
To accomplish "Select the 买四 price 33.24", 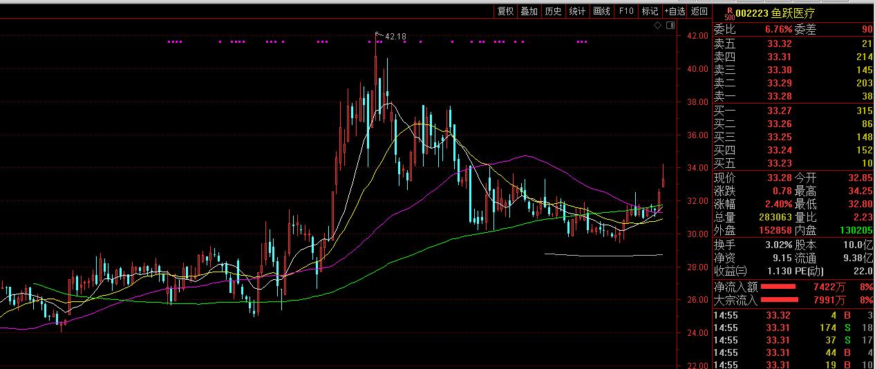I will [780, 150].
